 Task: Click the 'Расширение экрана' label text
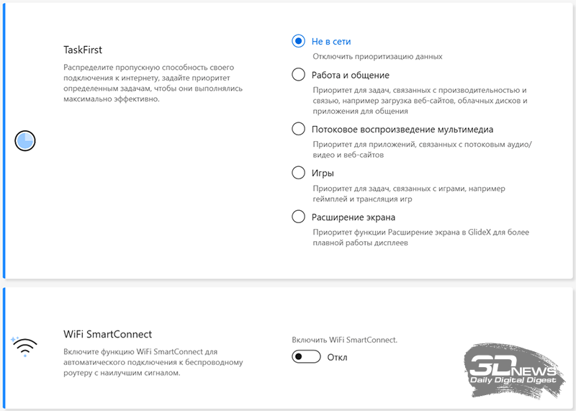pos(354,217)
